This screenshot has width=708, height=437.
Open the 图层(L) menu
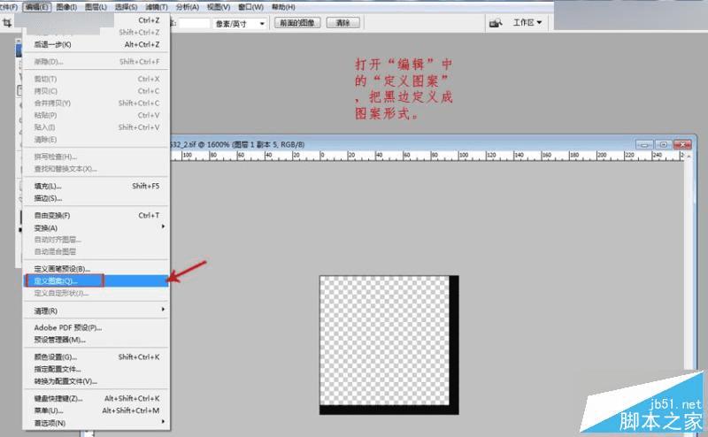tap(96, 7)
